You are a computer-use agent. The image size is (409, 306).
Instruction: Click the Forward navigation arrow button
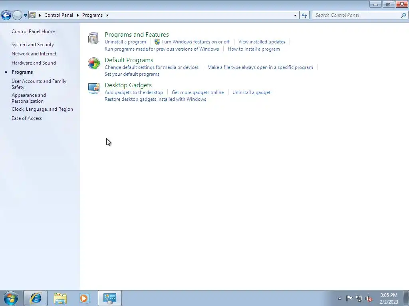[x=17, y=16]
